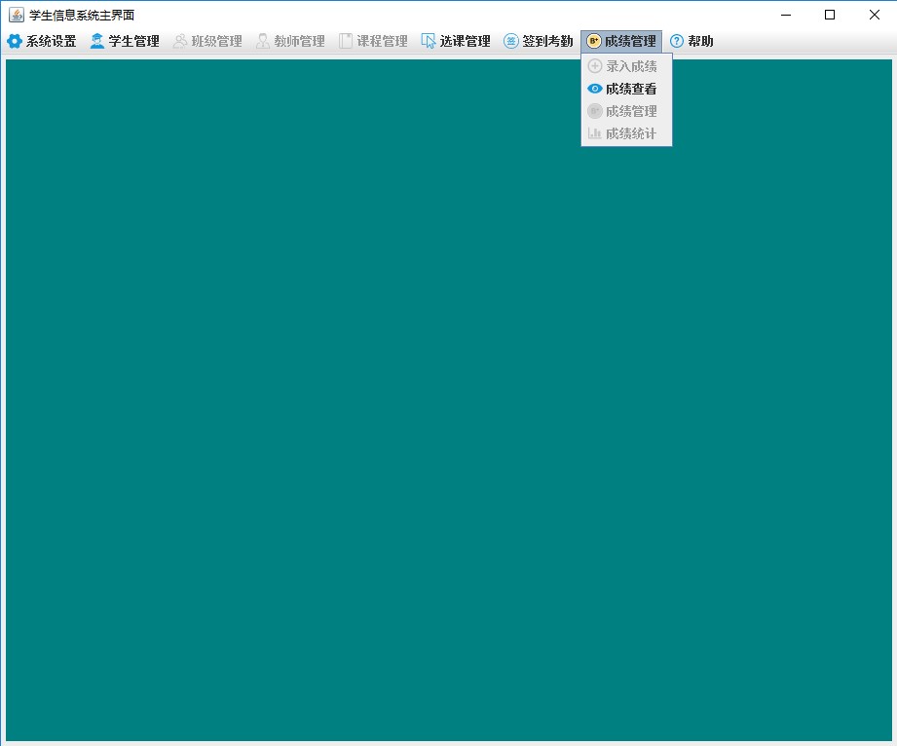Click the grey B+ icon in dropdown 成绩管理
This screenshot has width=897, height=746.
click(x=595, y=111)
